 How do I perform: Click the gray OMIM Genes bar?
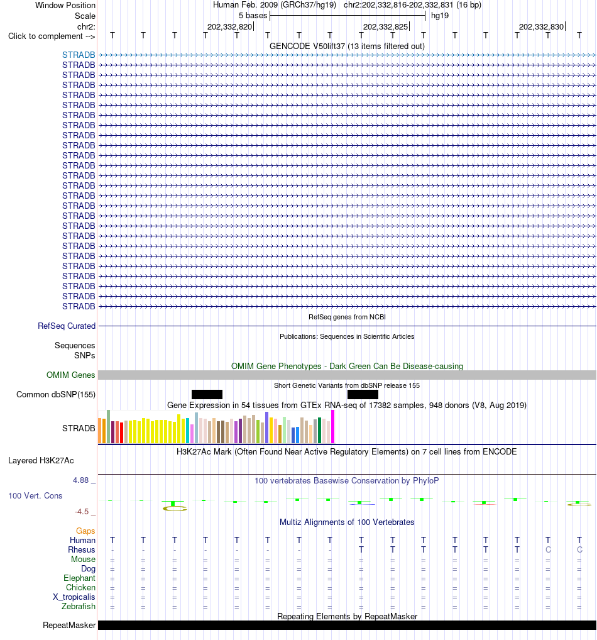tap(347, 375)
